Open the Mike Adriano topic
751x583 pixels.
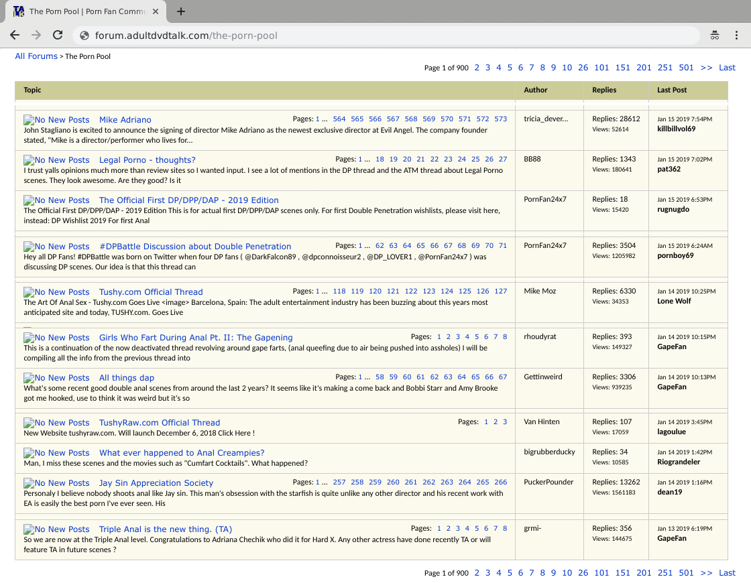pyautogui.click(x=125, y=120)
